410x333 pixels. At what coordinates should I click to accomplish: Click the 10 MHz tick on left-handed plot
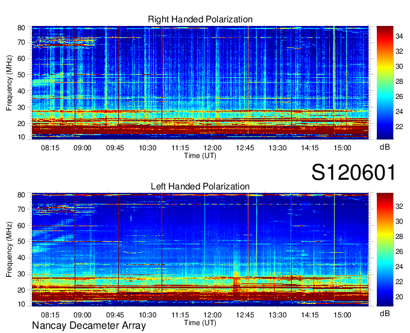[21, 304]
